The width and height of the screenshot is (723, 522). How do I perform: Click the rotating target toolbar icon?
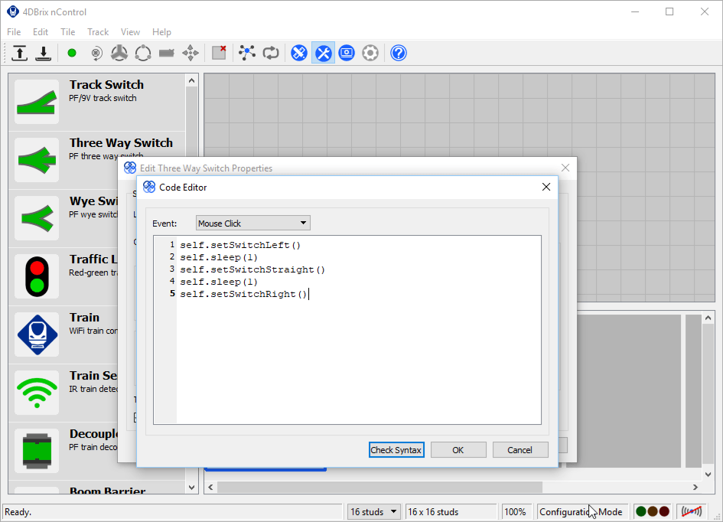[x=96, y=54]
